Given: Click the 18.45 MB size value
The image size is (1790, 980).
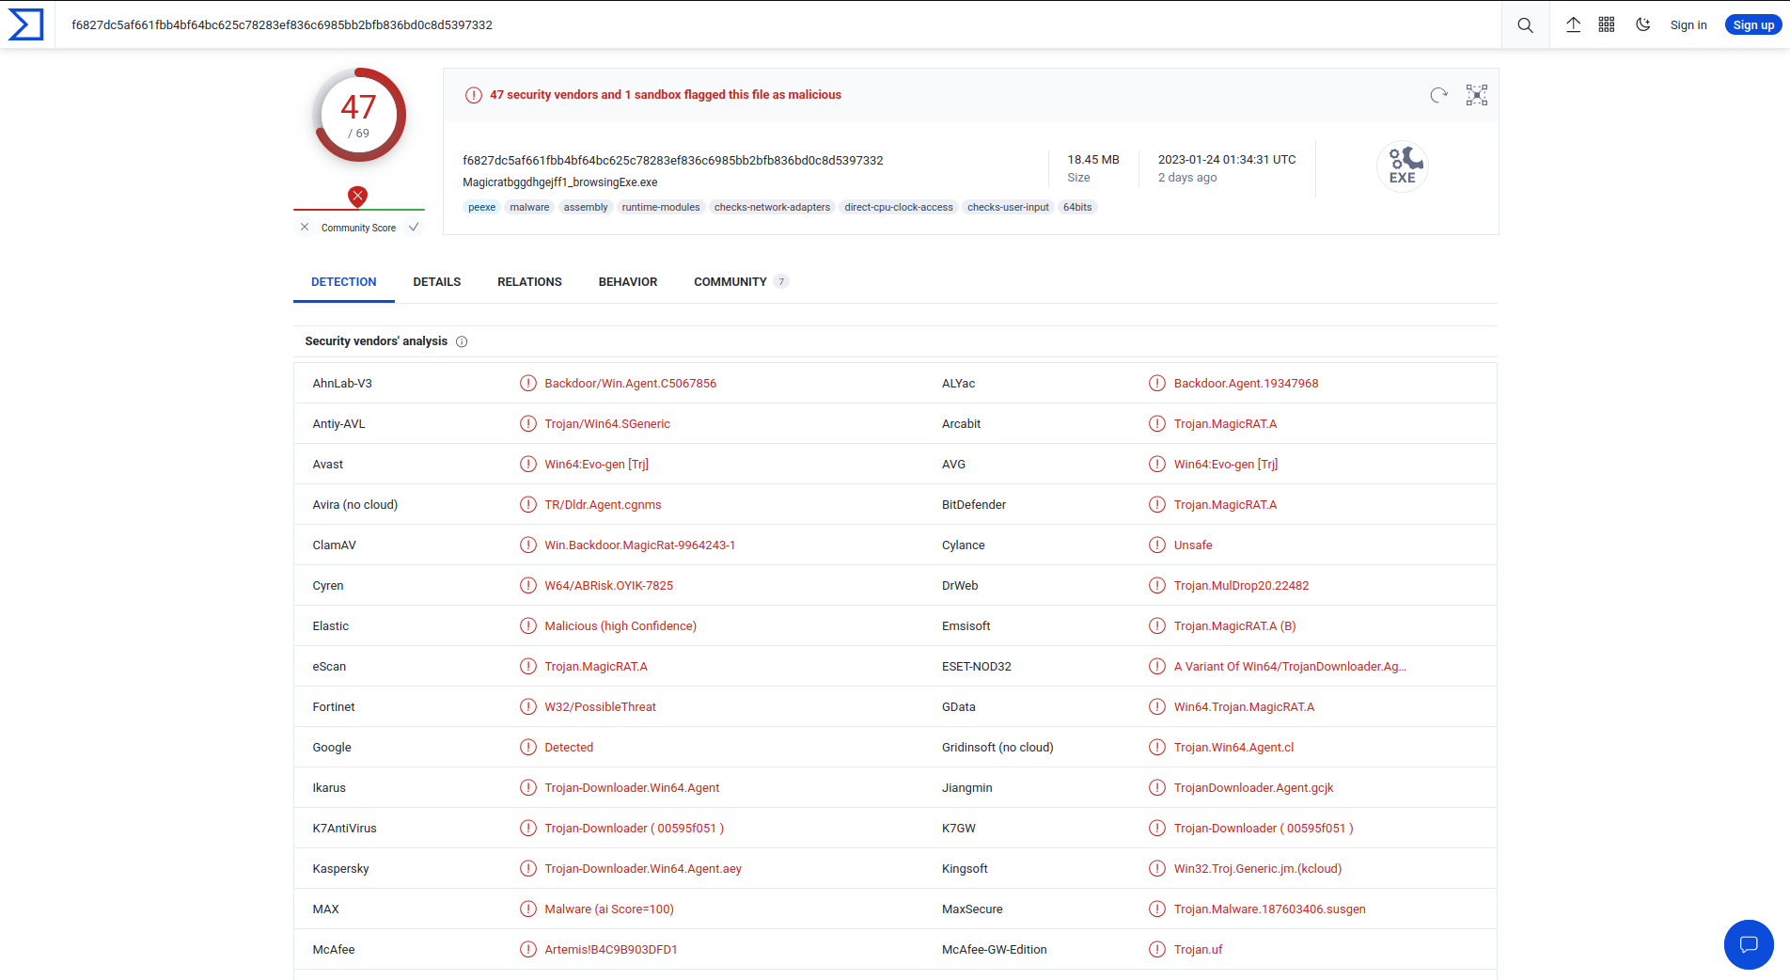Looking at the screenshot, I should (1093, 159).
